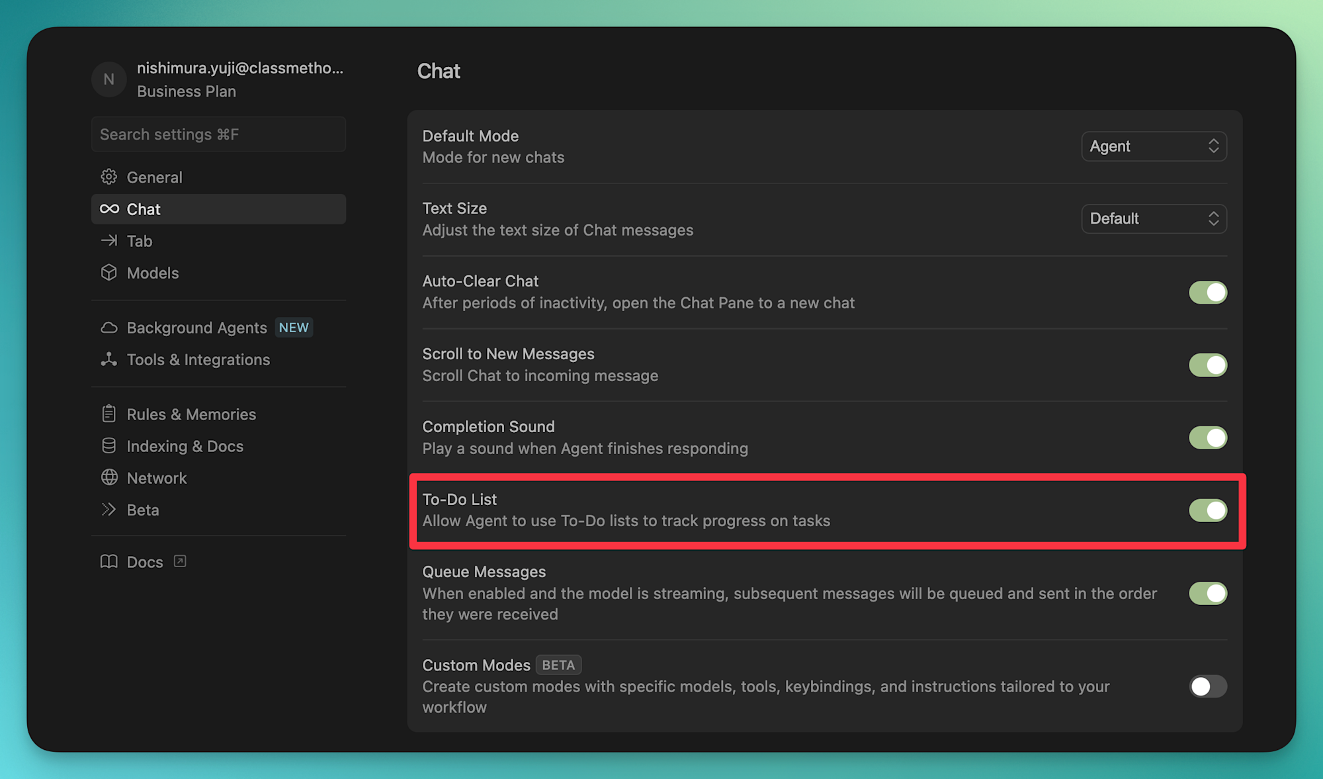The width and height of the screenshot is (1323, 779).
Task: Switch to the Beta settings section
Action: pos(218,510)
